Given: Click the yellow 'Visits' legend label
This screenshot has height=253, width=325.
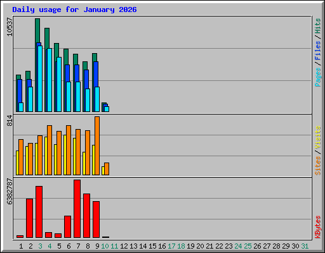Looking at the screenshot, I should click(318, 138).
